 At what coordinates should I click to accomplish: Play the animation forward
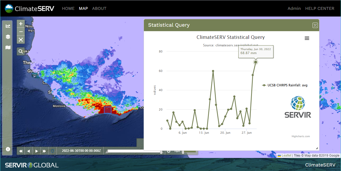[x=37, y=151]
